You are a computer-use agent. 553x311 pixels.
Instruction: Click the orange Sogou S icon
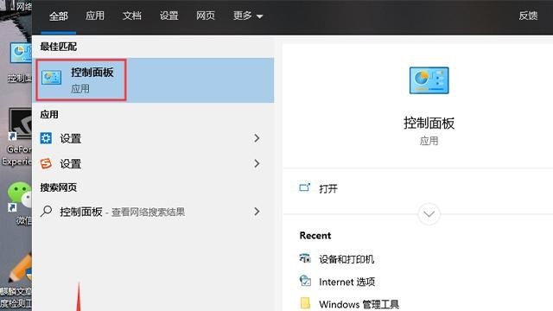[46, 163]
